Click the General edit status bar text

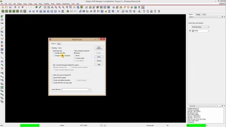tap(150, 126)
